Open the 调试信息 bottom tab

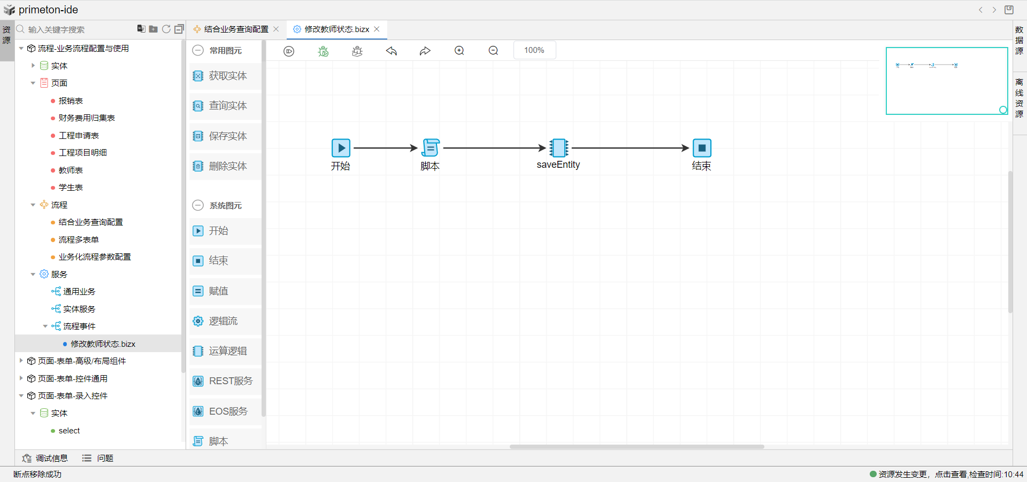click(45, 458)
